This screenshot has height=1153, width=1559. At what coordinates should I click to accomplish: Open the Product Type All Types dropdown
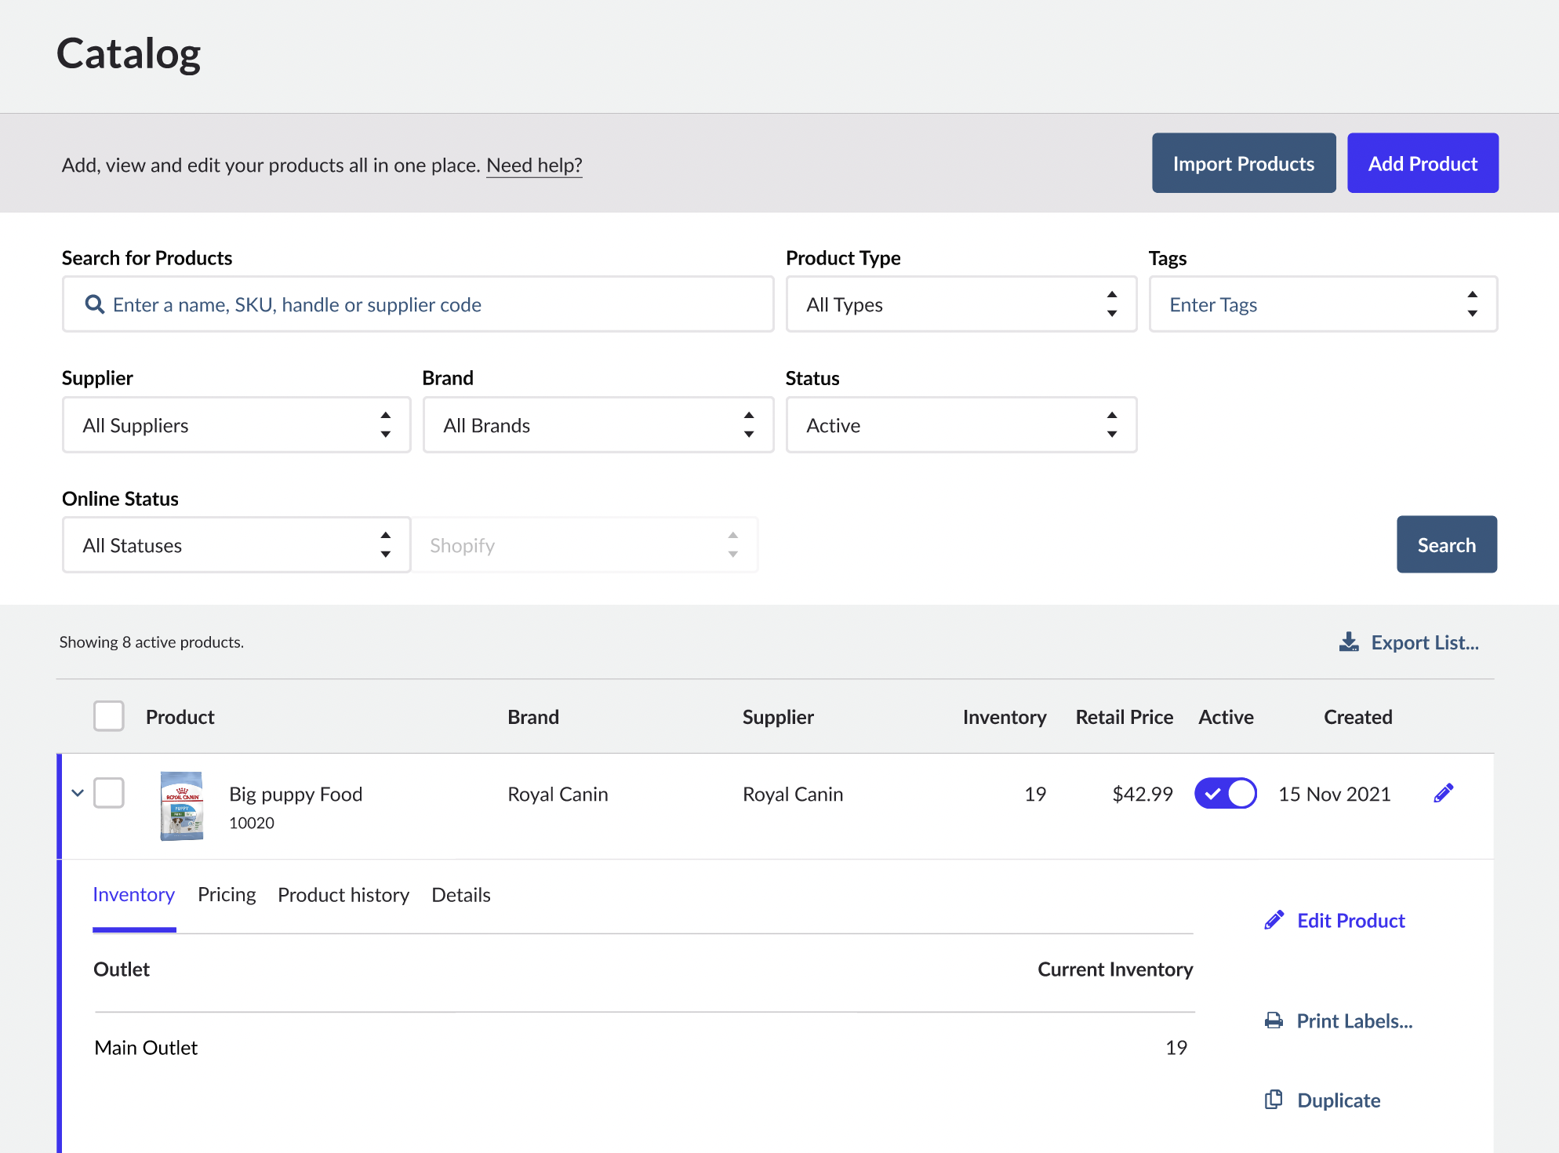961,304
